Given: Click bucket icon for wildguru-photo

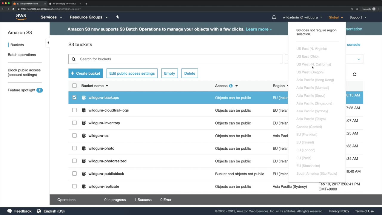Looking at the screenshot, I should (84, 148).
